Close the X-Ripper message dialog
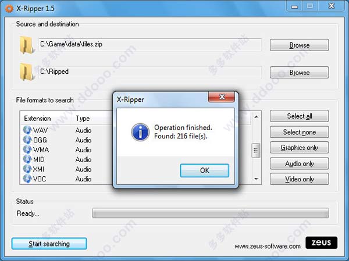 coord(222,97)
